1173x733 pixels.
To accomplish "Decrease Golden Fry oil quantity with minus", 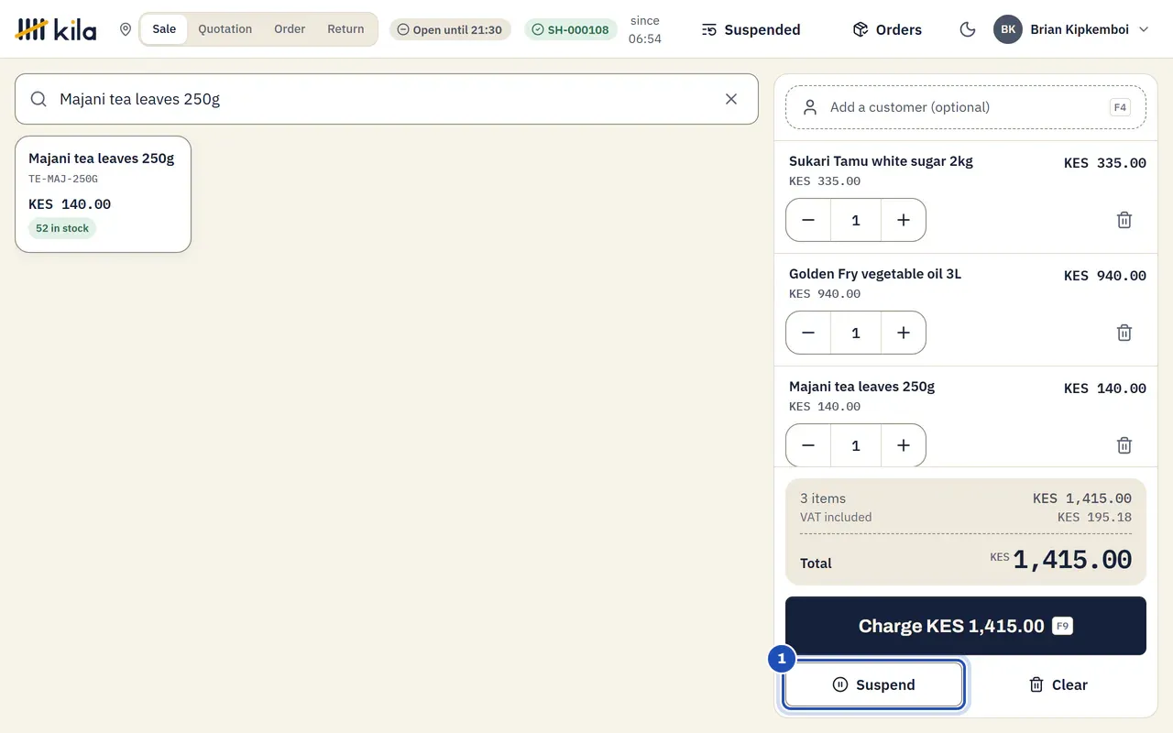I will tap(808, 333).
